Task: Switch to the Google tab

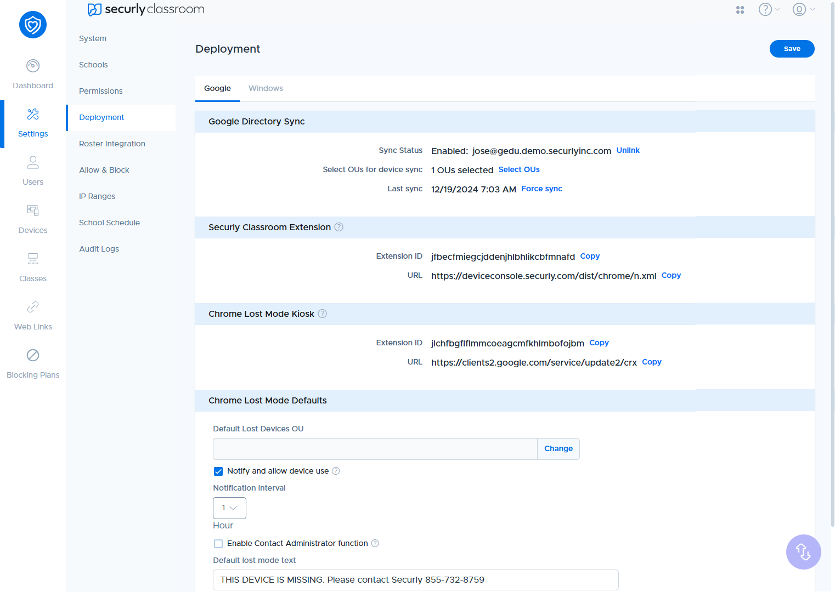Action: [217, 88]
